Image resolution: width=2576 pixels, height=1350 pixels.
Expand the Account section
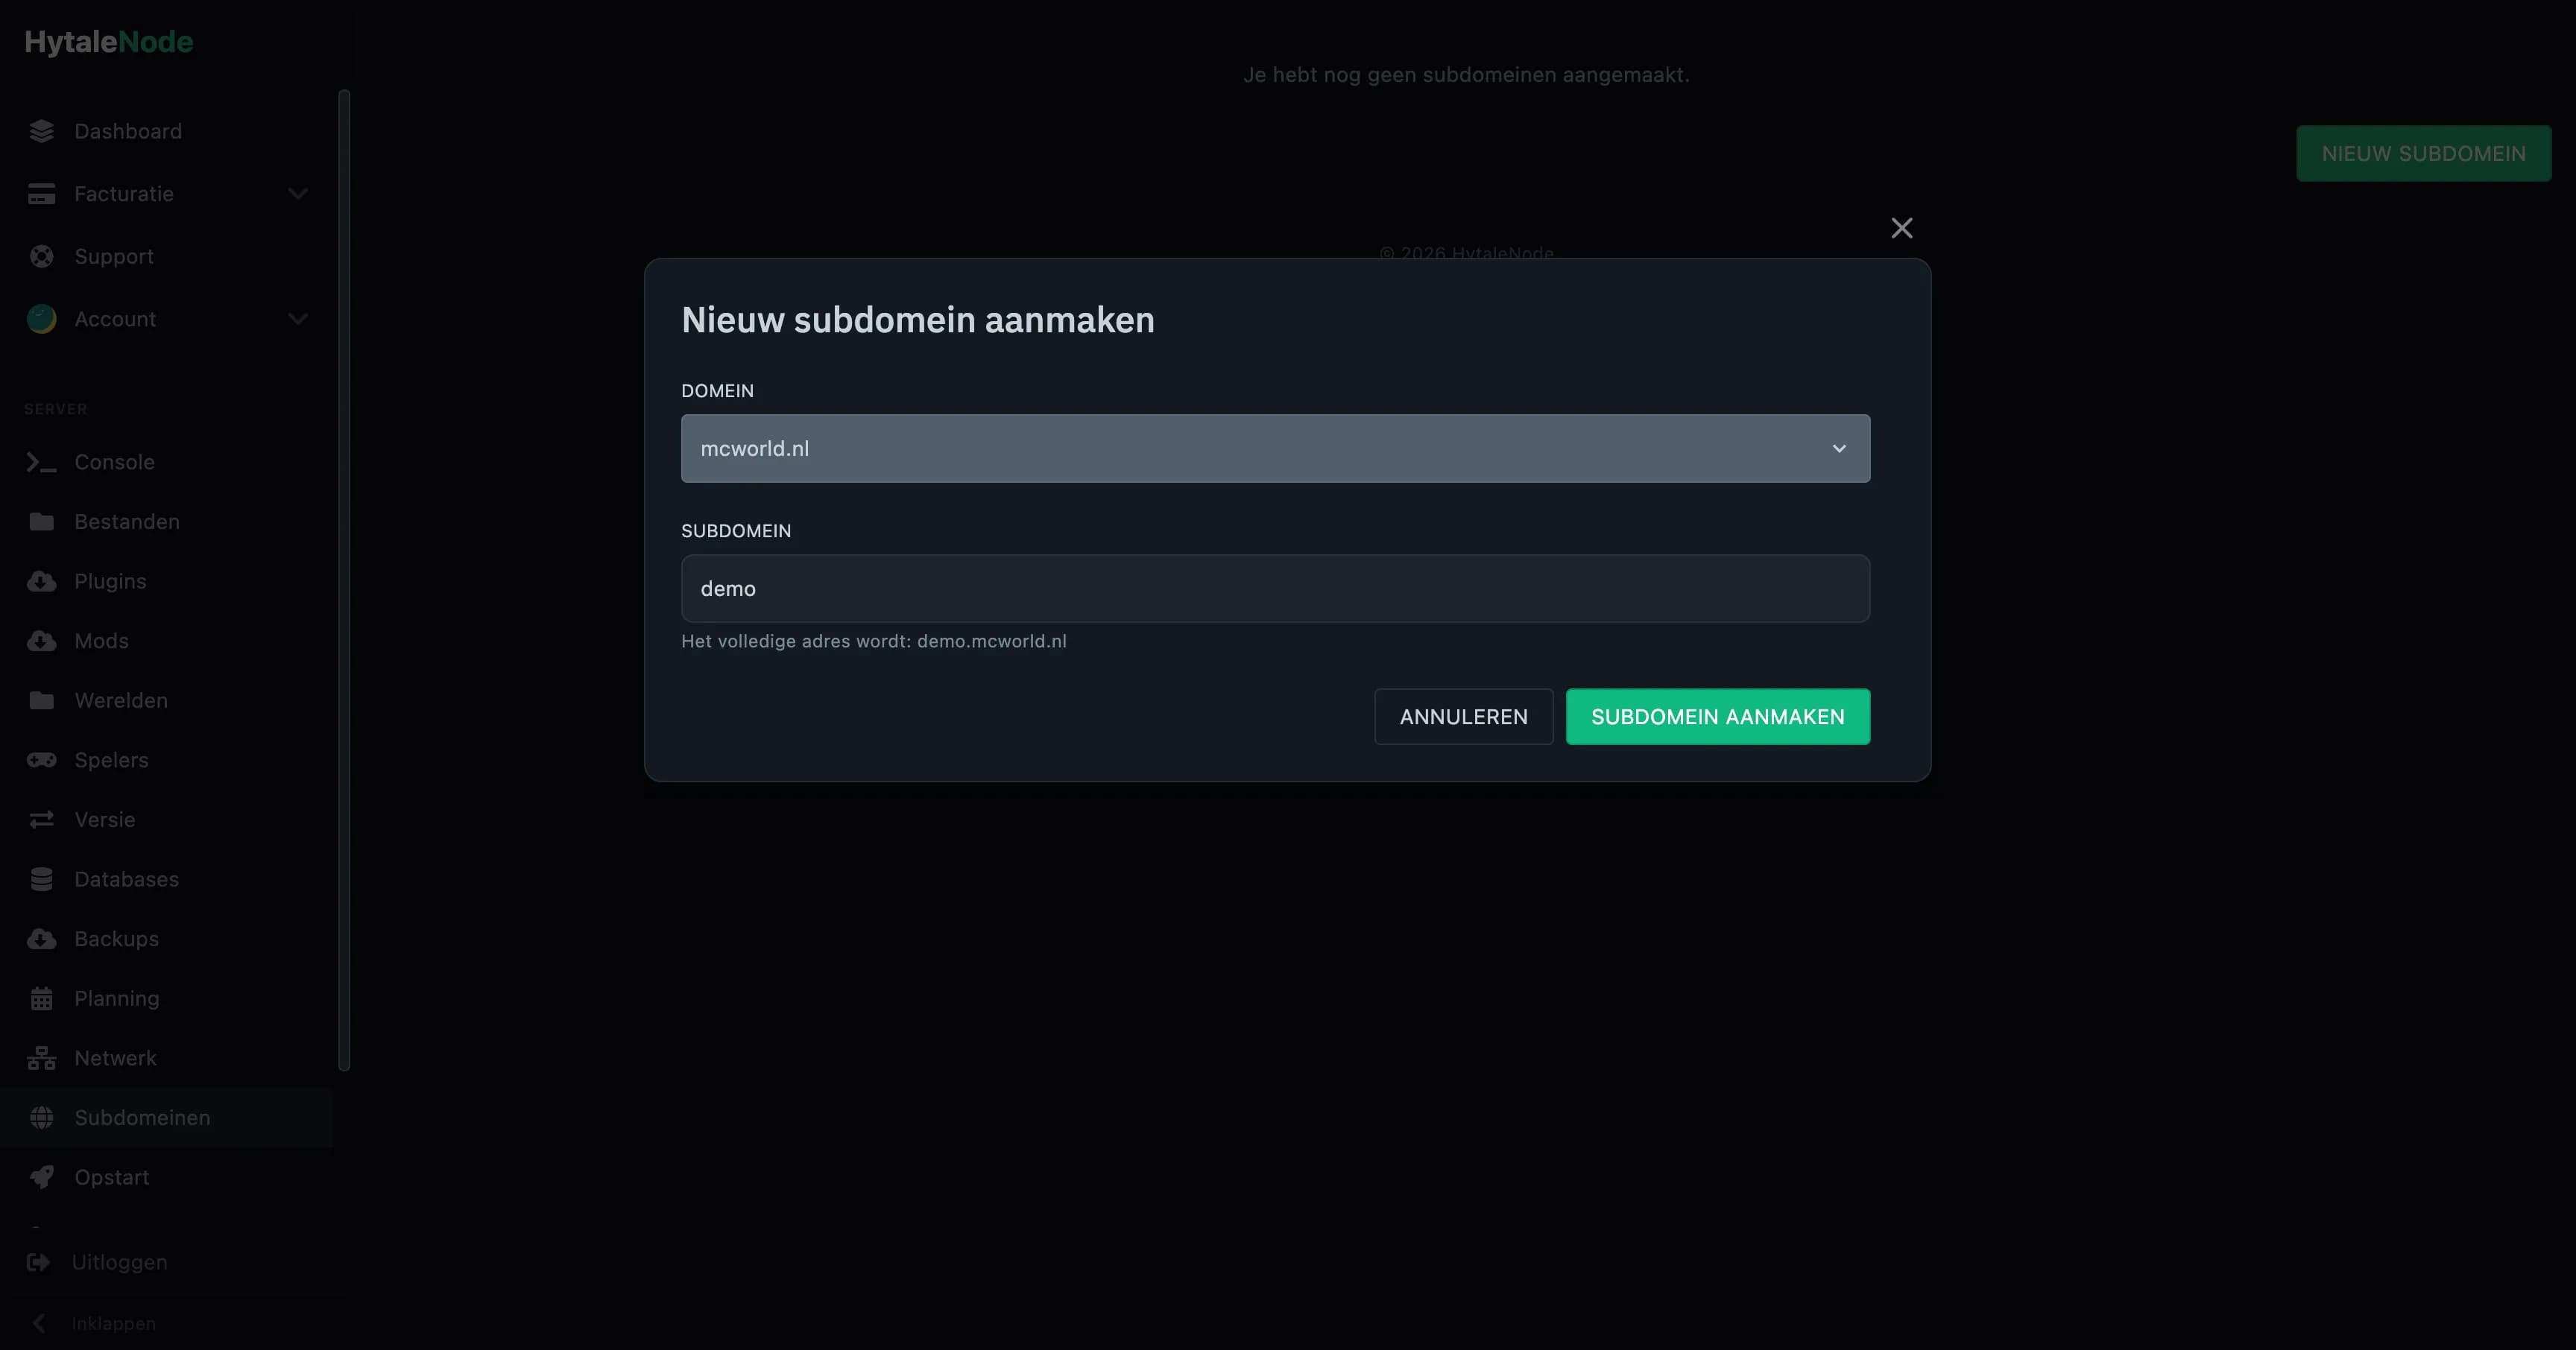[x=298, y=319]
